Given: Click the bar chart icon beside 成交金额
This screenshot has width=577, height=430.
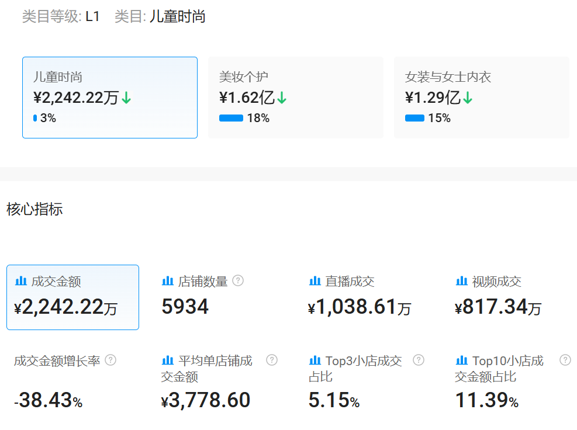Looking at the screenshot, I should 21,280.
